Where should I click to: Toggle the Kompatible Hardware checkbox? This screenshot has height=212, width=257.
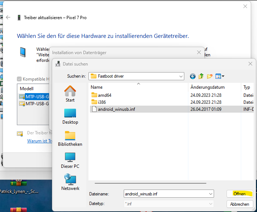[19, 79]
